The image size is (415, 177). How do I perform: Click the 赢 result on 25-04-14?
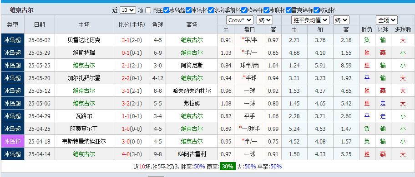point(383,154)
